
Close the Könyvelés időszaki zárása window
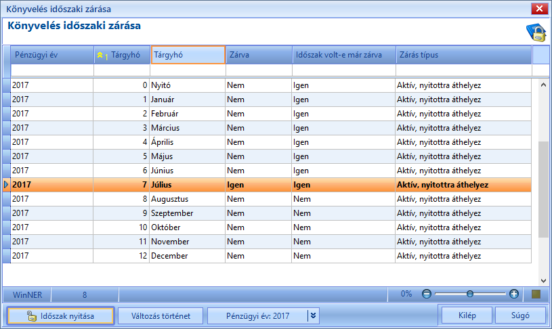coord(539,9)
